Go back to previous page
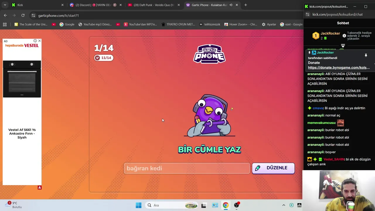375x211 pixels. [5, 15]
